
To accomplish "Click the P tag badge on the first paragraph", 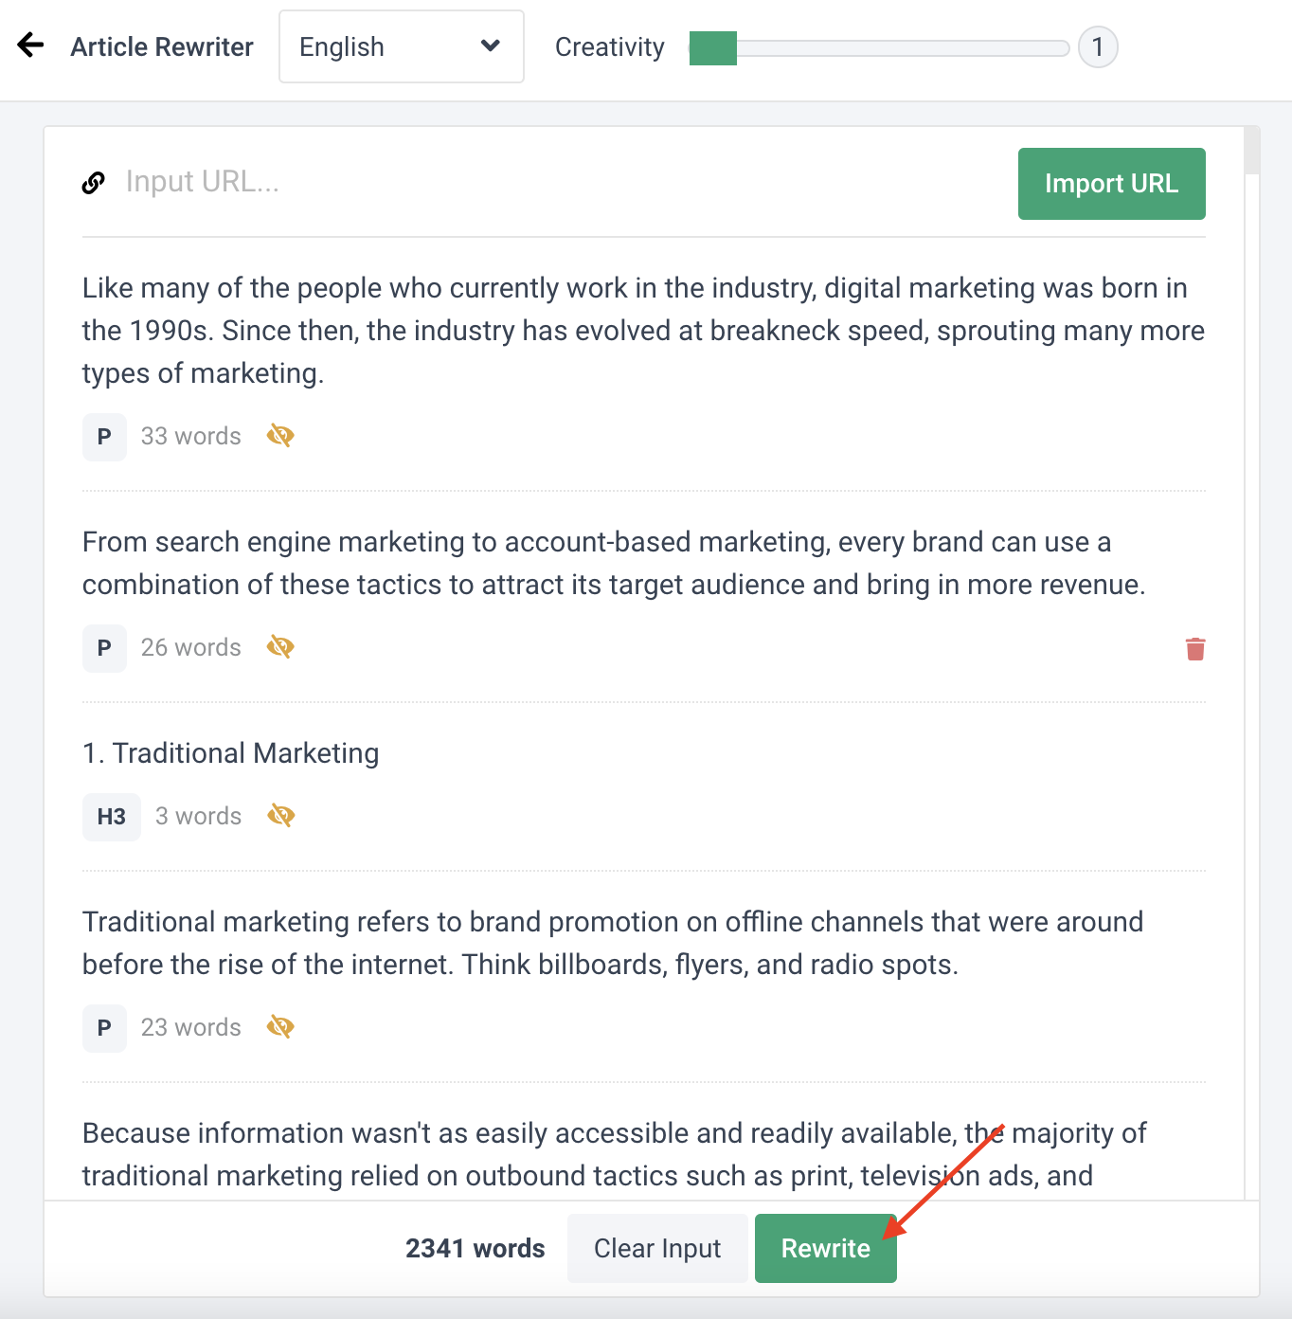I will 104,437.
